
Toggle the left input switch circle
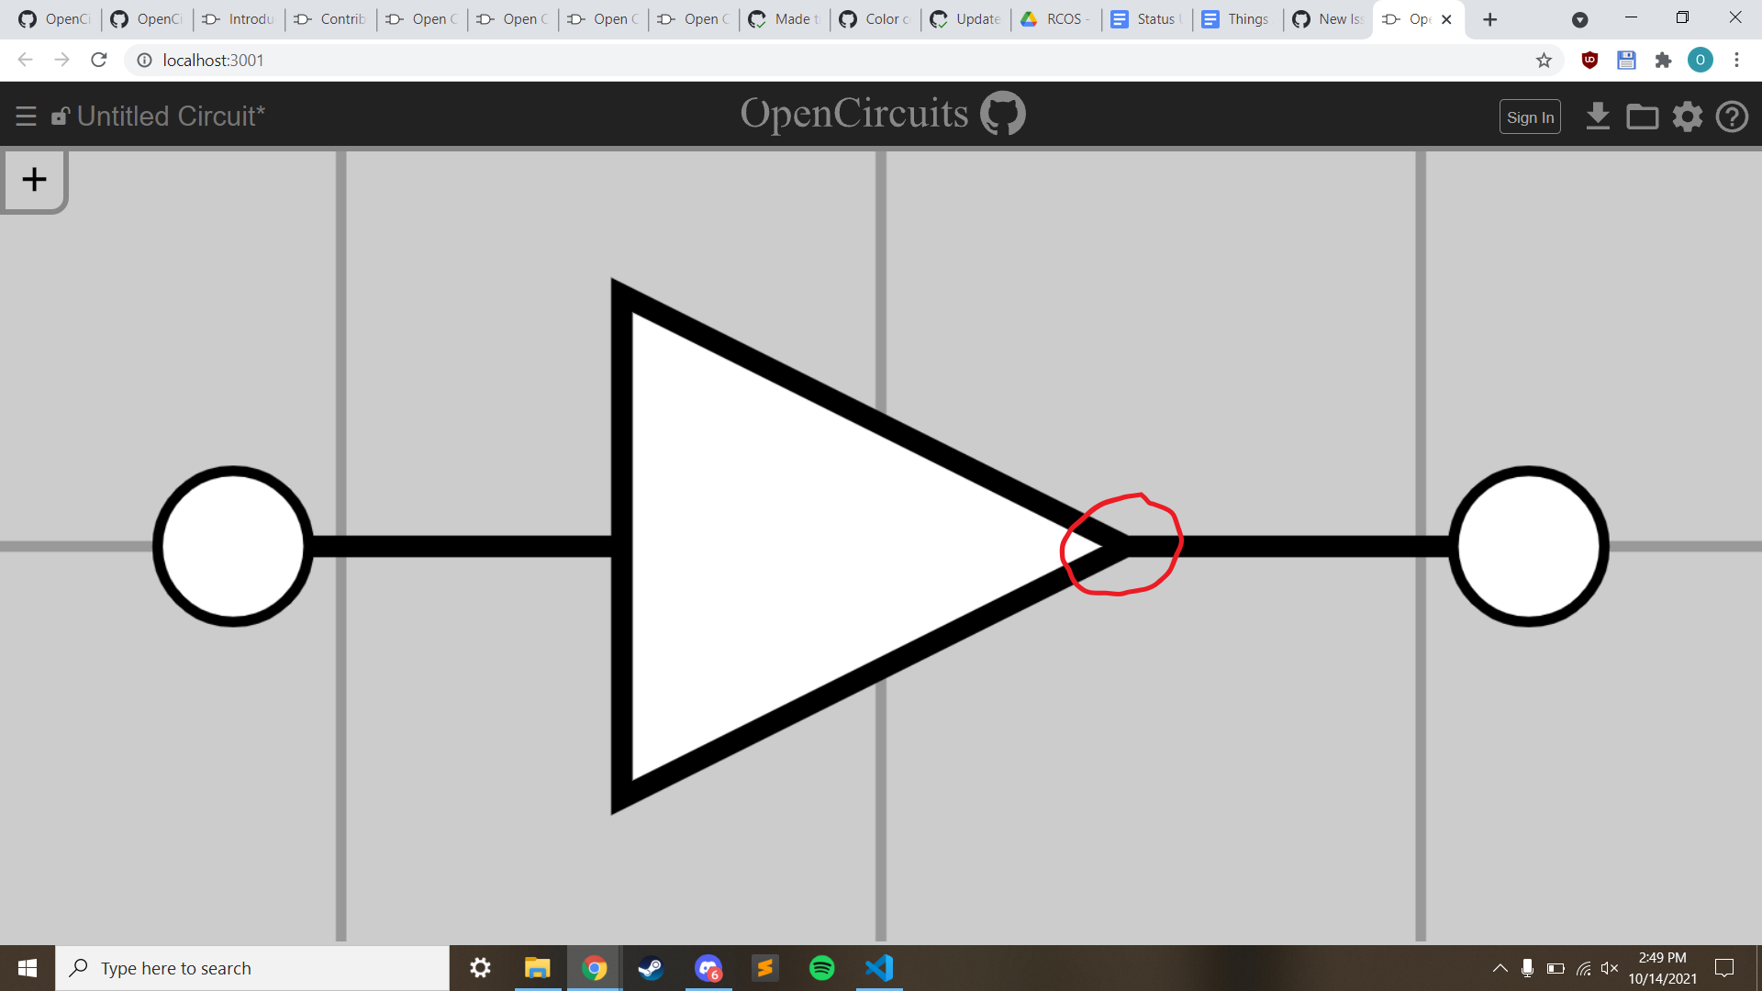coord(232,546)
